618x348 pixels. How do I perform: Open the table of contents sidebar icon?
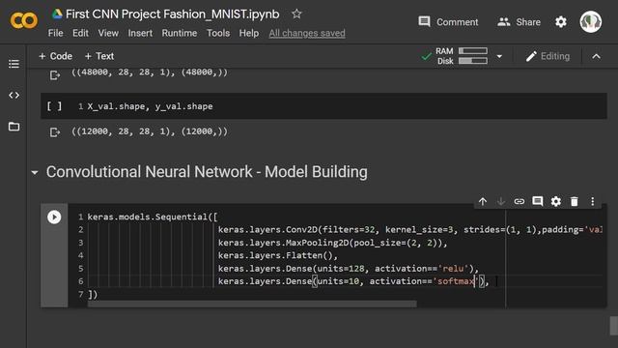[14, 64]
